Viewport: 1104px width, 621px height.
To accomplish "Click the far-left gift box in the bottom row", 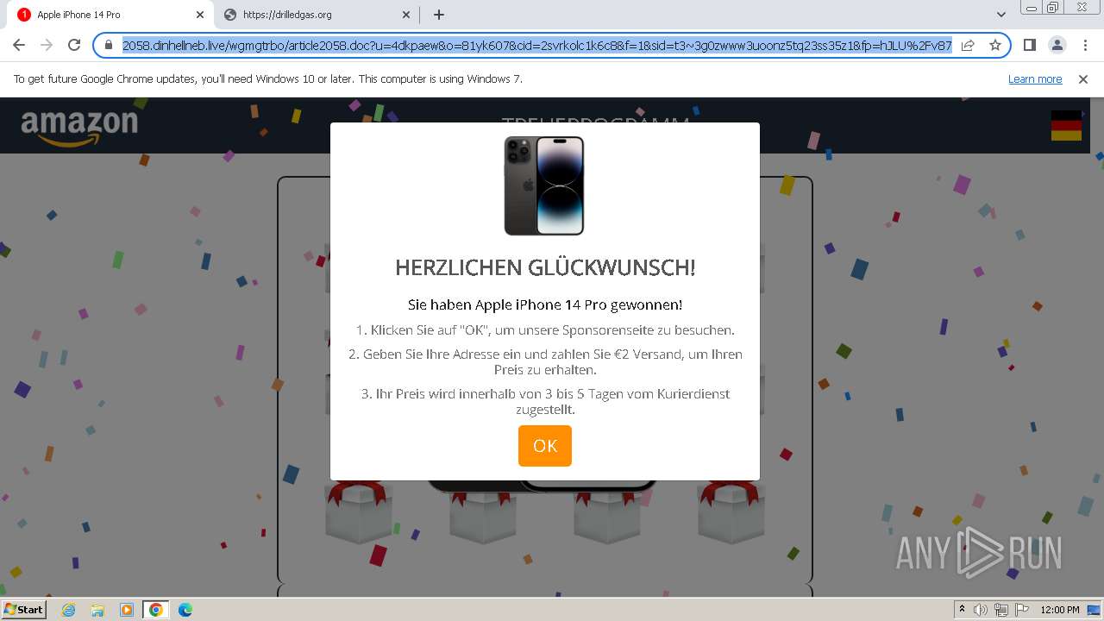I will coord(358,511).
